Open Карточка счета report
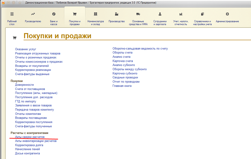The height and width of the screenshot is (159, 251). tap(123, 61)
